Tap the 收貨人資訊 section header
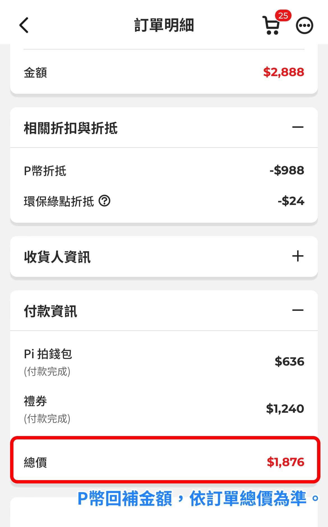Image resolution: width=328 pixels, height=527 pixels. [57, 257]
